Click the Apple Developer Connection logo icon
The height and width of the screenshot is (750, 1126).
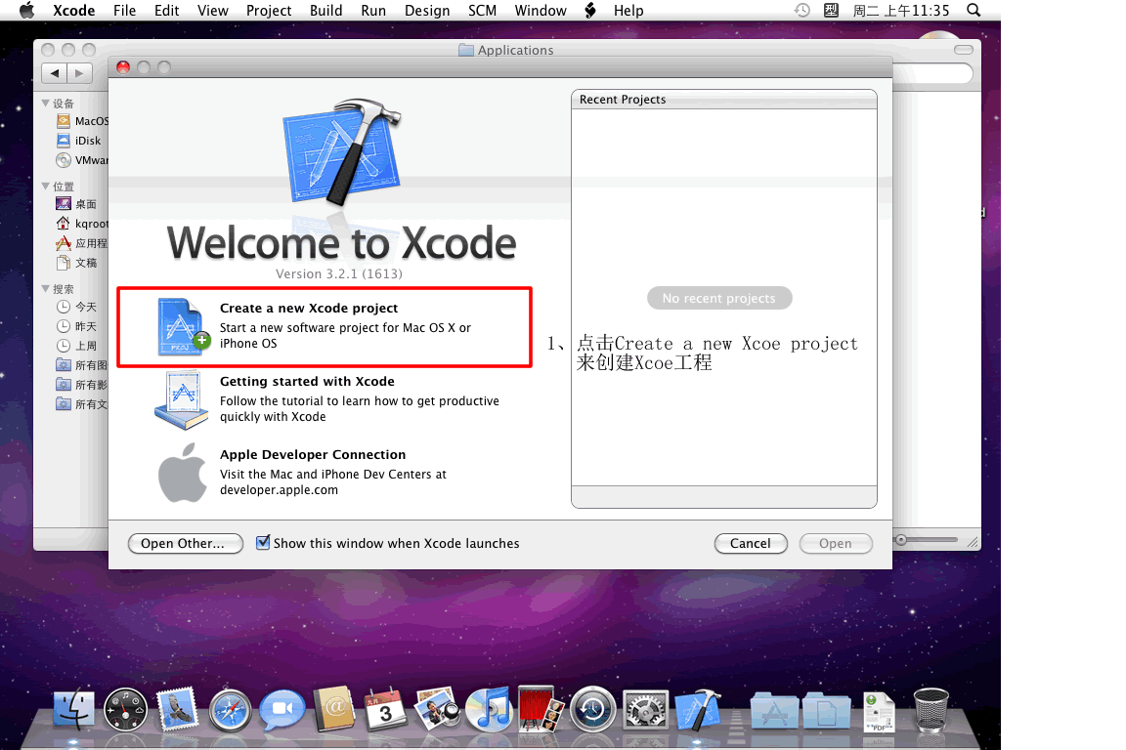point(183,473)
